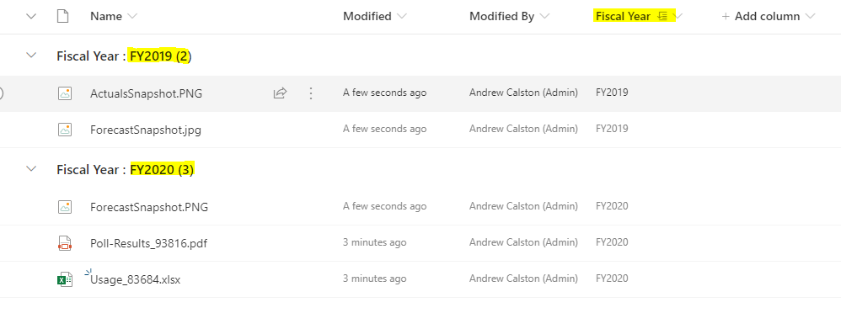Collapse the Fiscal Year FY2020 group
The height and width of the screenshot is (313, 841).
(31, 169)
